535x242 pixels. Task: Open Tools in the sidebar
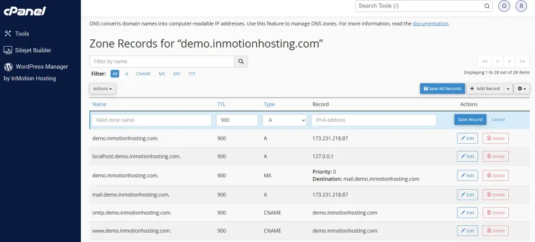click(22, 33)
